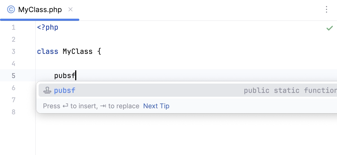Click the live template stamp icon
The height and width of the screenshot is (155, 337).
click(48, 90)
